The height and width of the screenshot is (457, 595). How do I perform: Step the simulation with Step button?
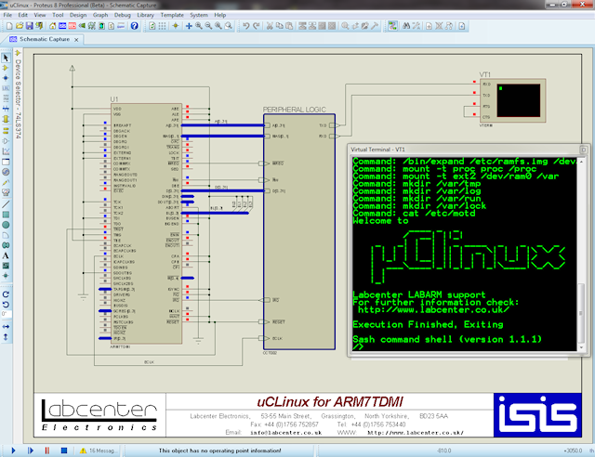tap(30, 450)
